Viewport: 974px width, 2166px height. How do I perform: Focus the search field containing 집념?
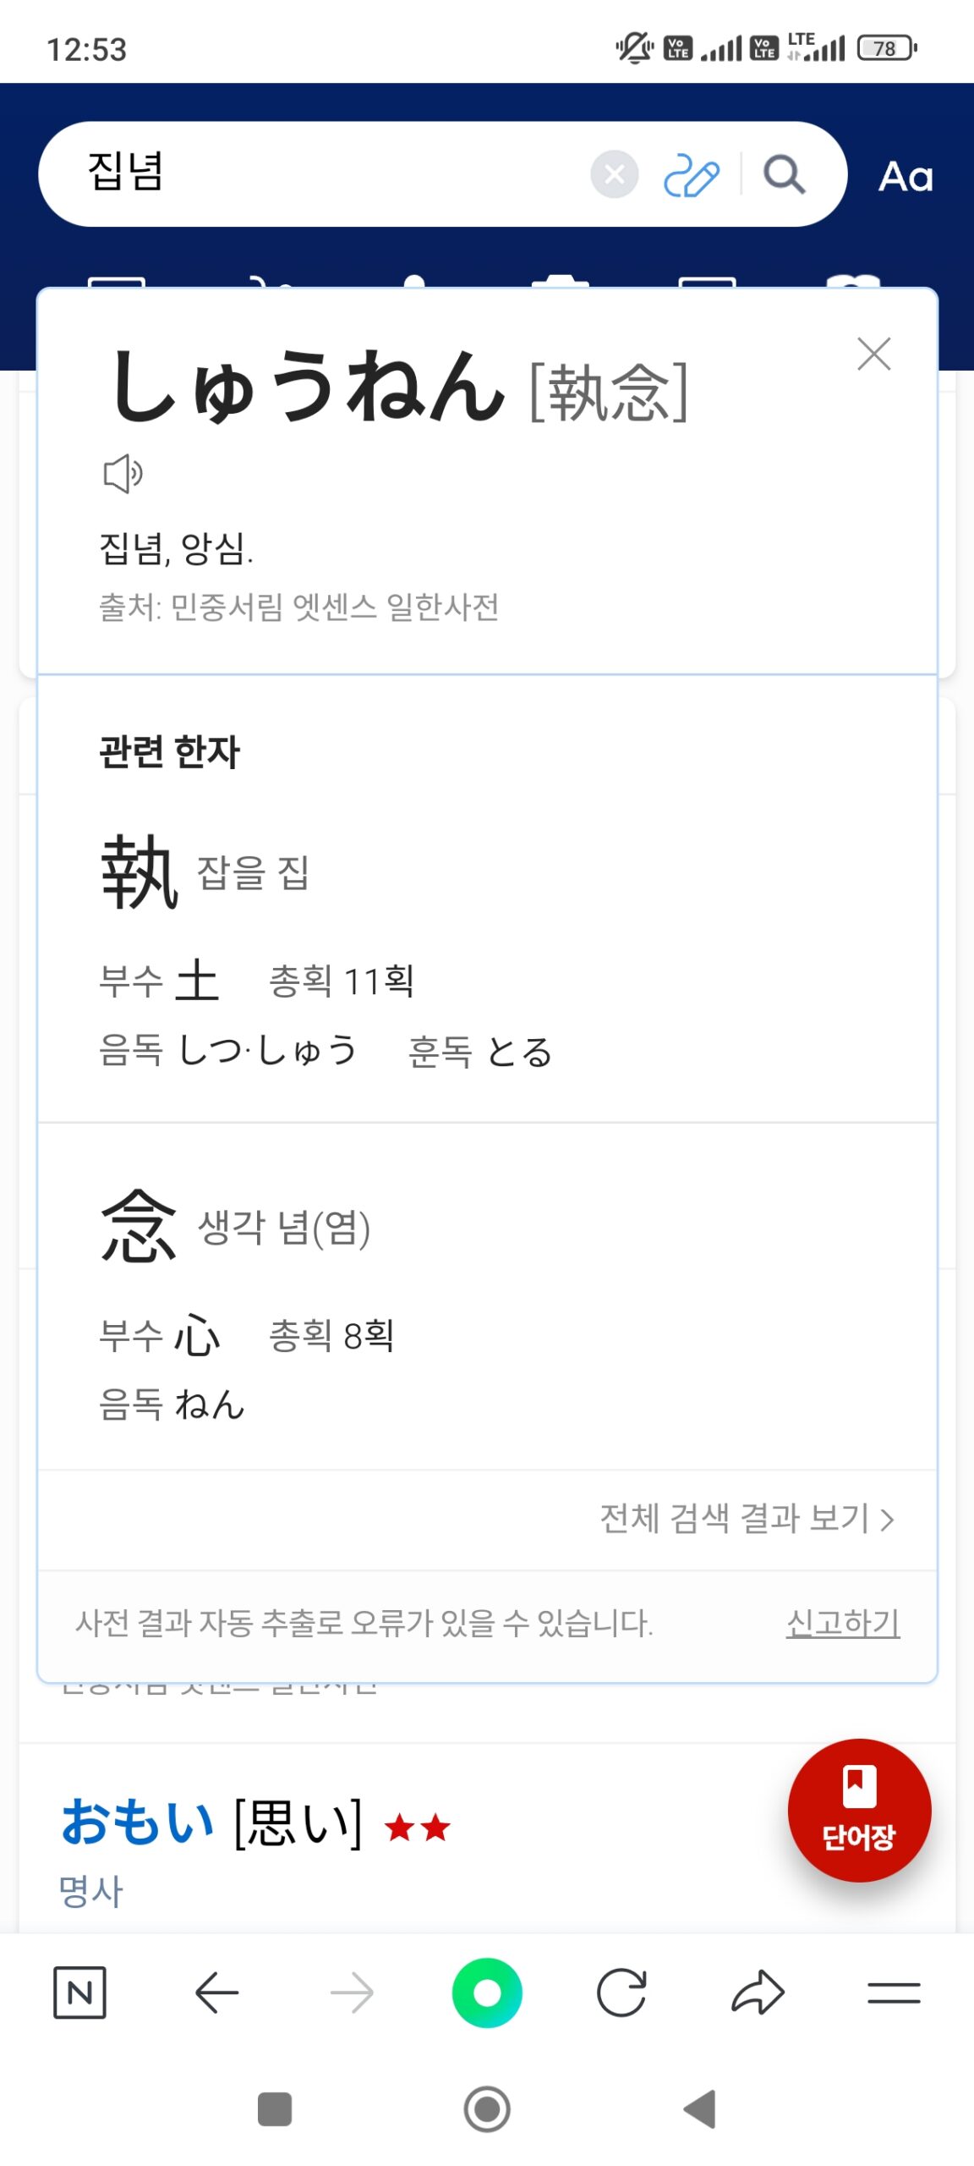point(321,173)
